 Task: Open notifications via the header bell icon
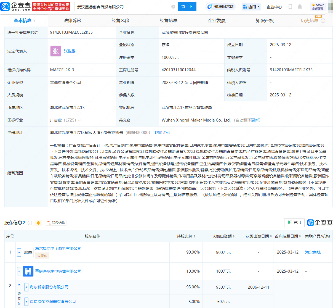300,7
